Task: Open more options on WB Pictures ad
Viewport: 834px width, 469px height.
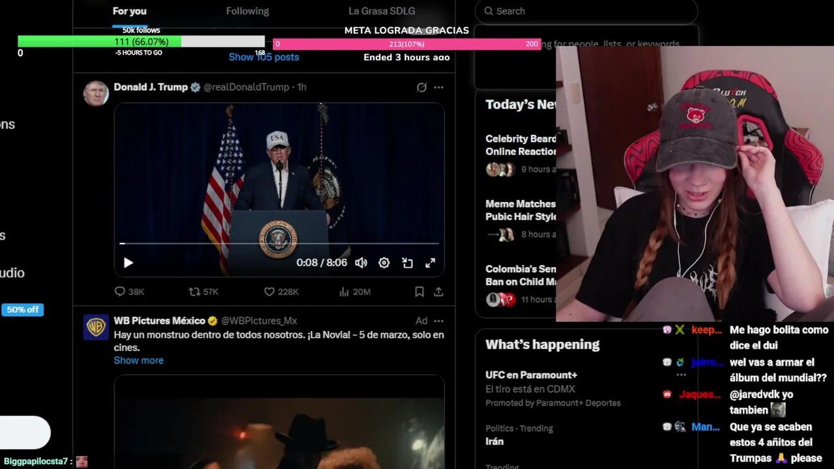Action: [x=439, y=321]
